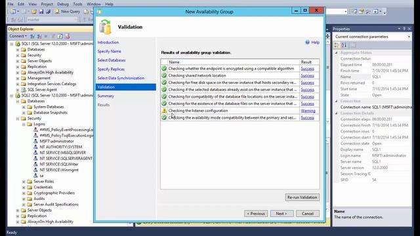This screenshot has width=420, height=236.
Task: Click the last icon in Object Explorer toolbar
Action: click(x=67, y=36)
